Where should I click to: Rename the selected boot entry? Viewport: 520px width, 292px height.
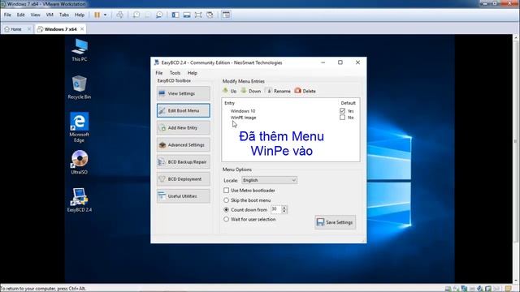(x=279, y=91)
